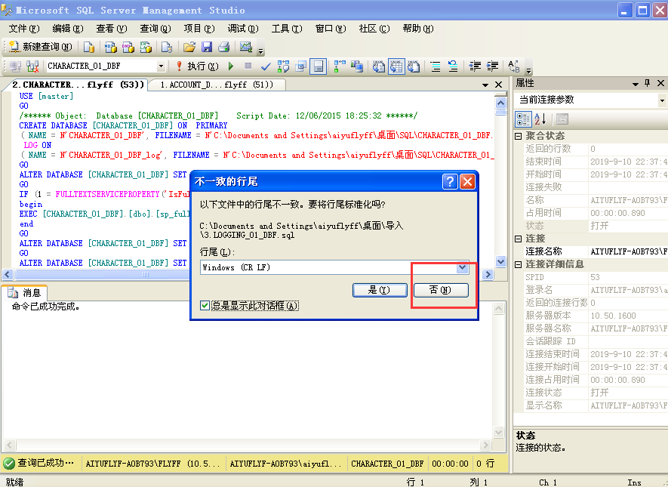Image resolution: width=668 pixels, height=487 pixels.
Task: Open the 查询 (Query) menu
Action: point(154,29)
